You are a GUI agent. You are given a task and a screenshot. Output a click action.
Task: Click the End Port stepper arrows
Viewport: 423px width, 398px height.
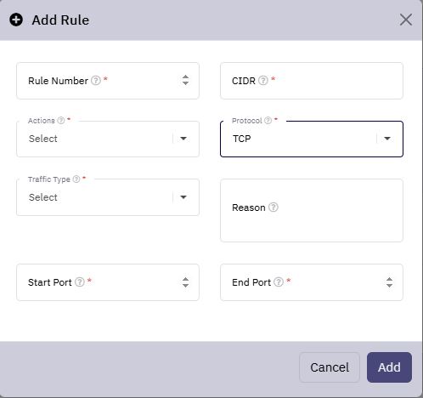[389, 282]
